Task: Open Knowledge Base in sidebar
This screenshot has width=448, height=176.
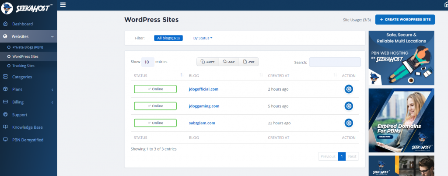Action: 28,127
